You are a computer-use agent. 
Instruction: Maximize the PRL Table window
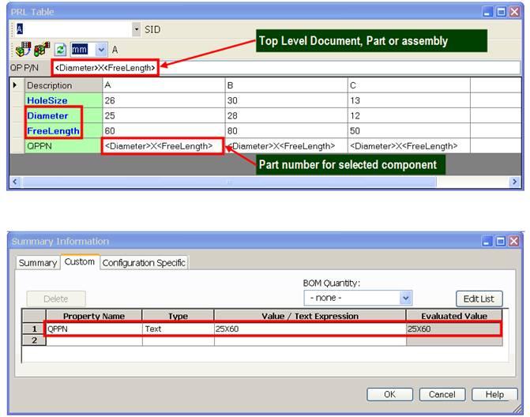pyautogui.click(x=502, y=13)
